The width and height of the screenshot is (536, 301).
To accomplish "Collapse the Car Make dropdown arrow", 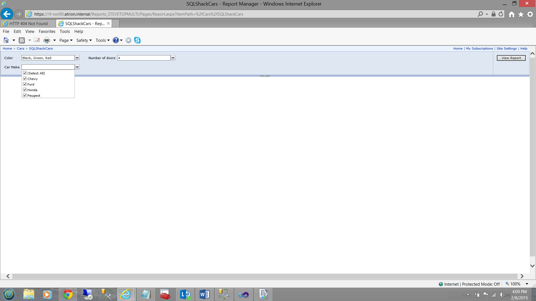I will (77, 67).
